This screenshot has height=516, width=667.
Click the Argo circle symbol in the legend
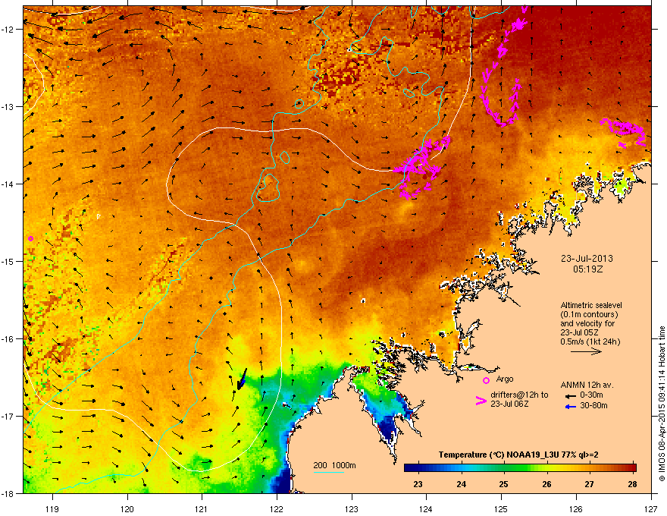click(486, 380)
